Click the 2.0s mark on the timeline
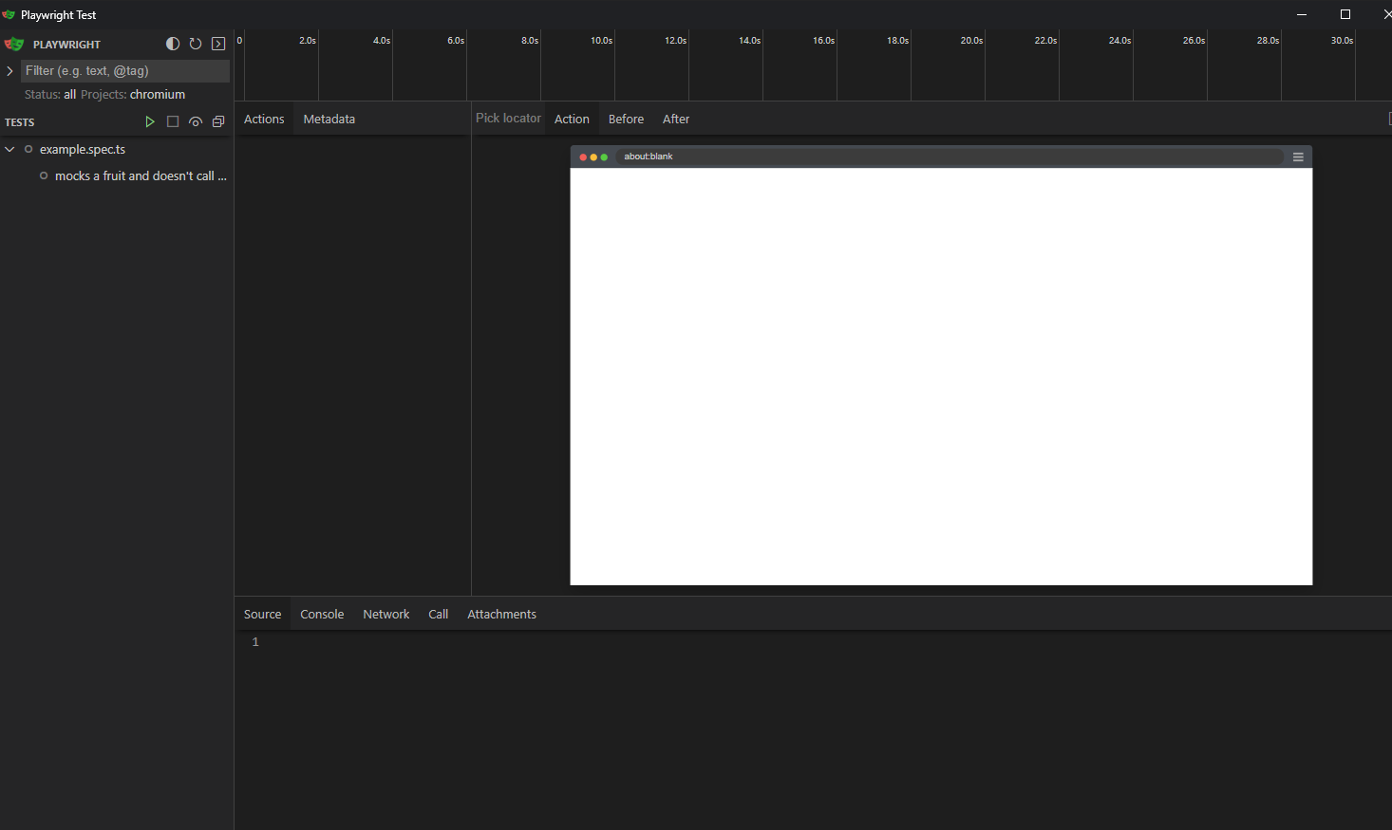The height and width of the screenshot is (830, 1392). point(308,41)
